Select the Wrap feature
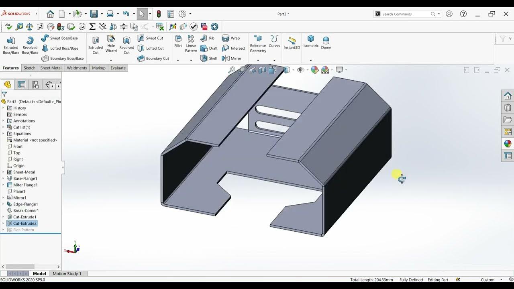 [231, 38]
